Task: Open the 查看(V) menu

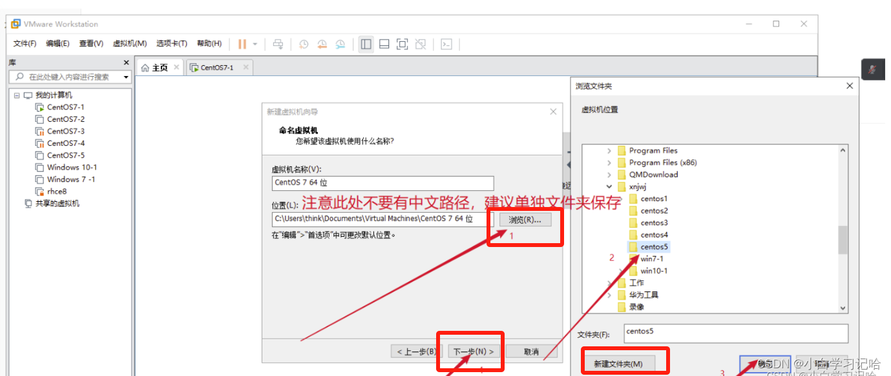Action: pyautogui.click(x=91, y=44)
